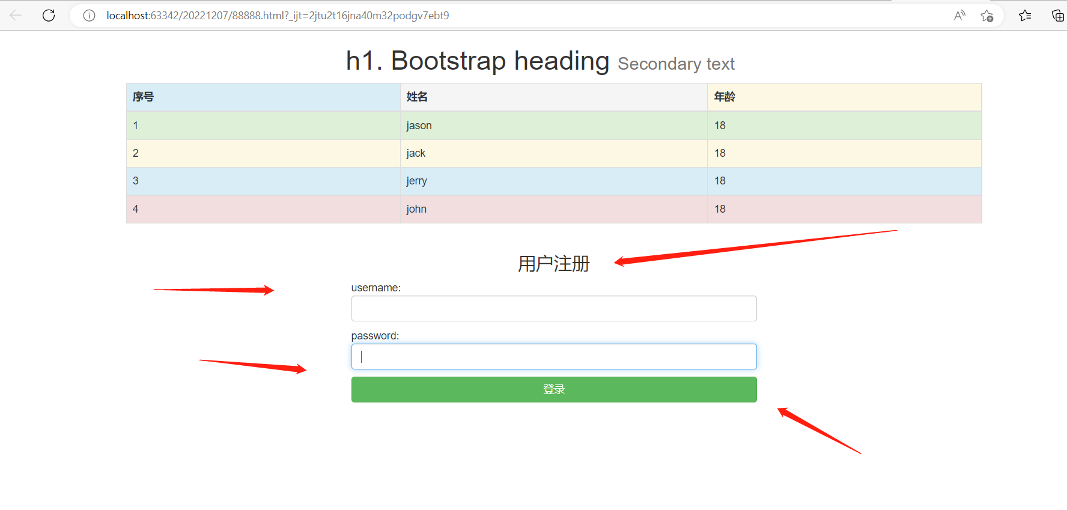Click the username: label
Image resolution: width=1067 pixels, height=510 pixels.
tap(376, 288)
